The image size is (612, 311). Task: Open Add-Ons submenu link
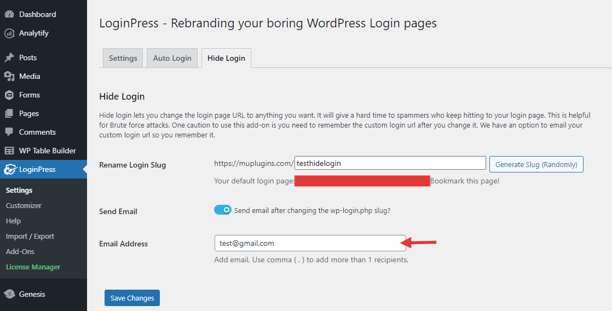[20, 252]
